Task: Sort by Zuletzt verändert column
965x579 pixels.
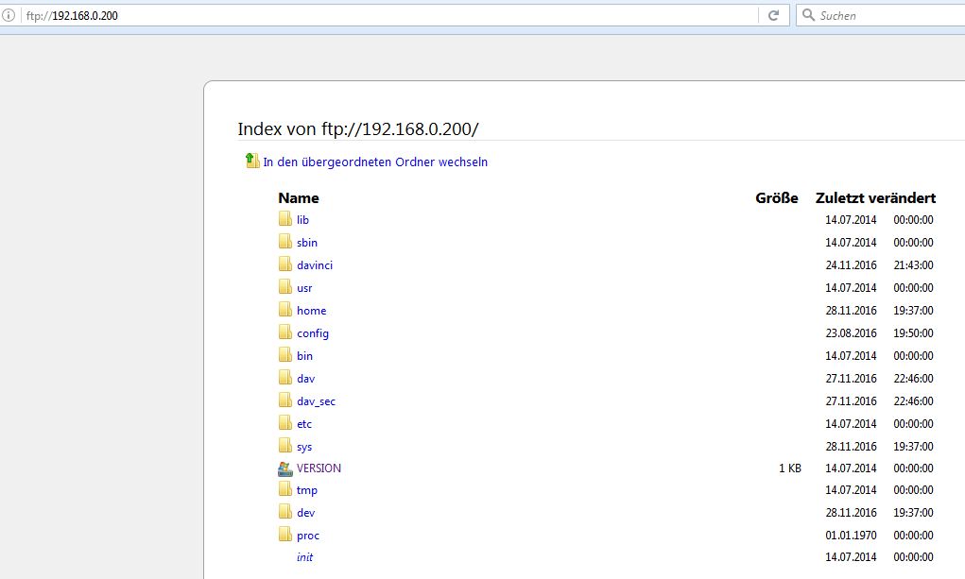Action: [x=875, y=197]
